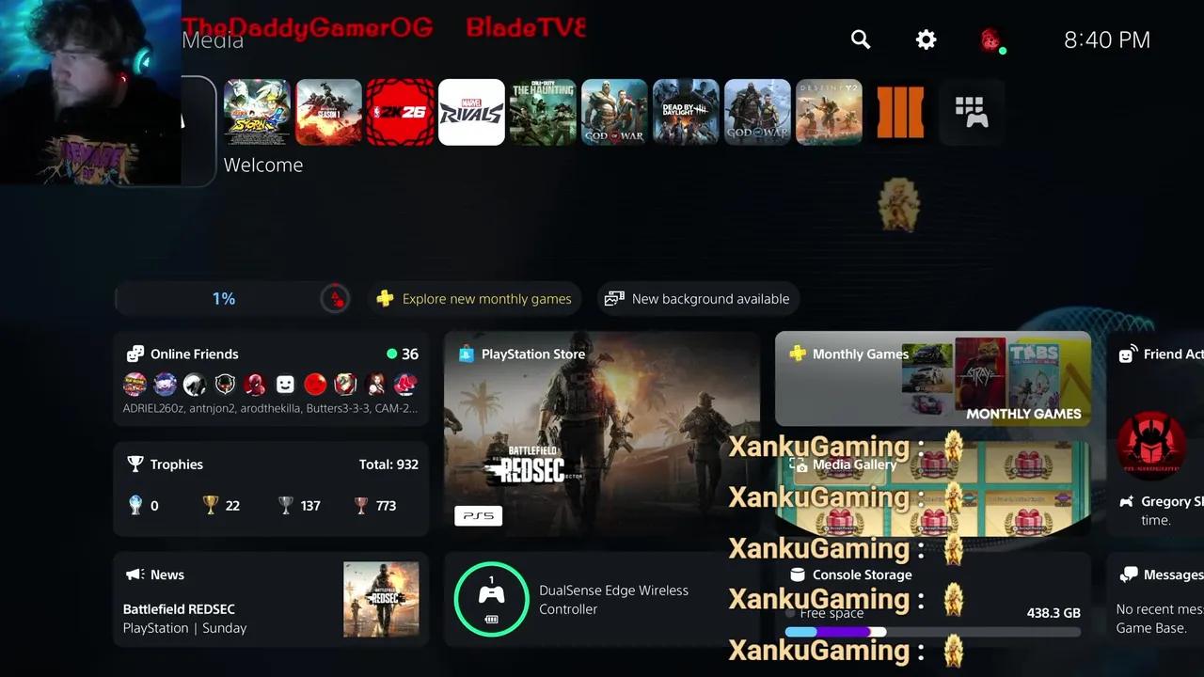The image size is (1204, 677).
Task: Open the Friend Activity widget header
Action: pos(1160,354)
